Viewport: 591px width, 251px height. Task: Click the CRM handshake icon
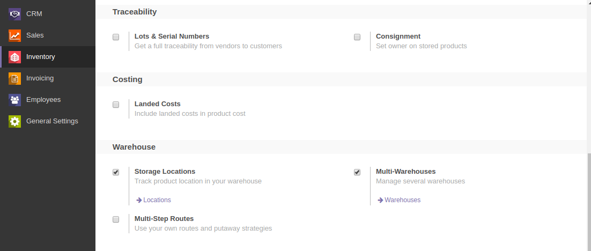click(15, 14)
